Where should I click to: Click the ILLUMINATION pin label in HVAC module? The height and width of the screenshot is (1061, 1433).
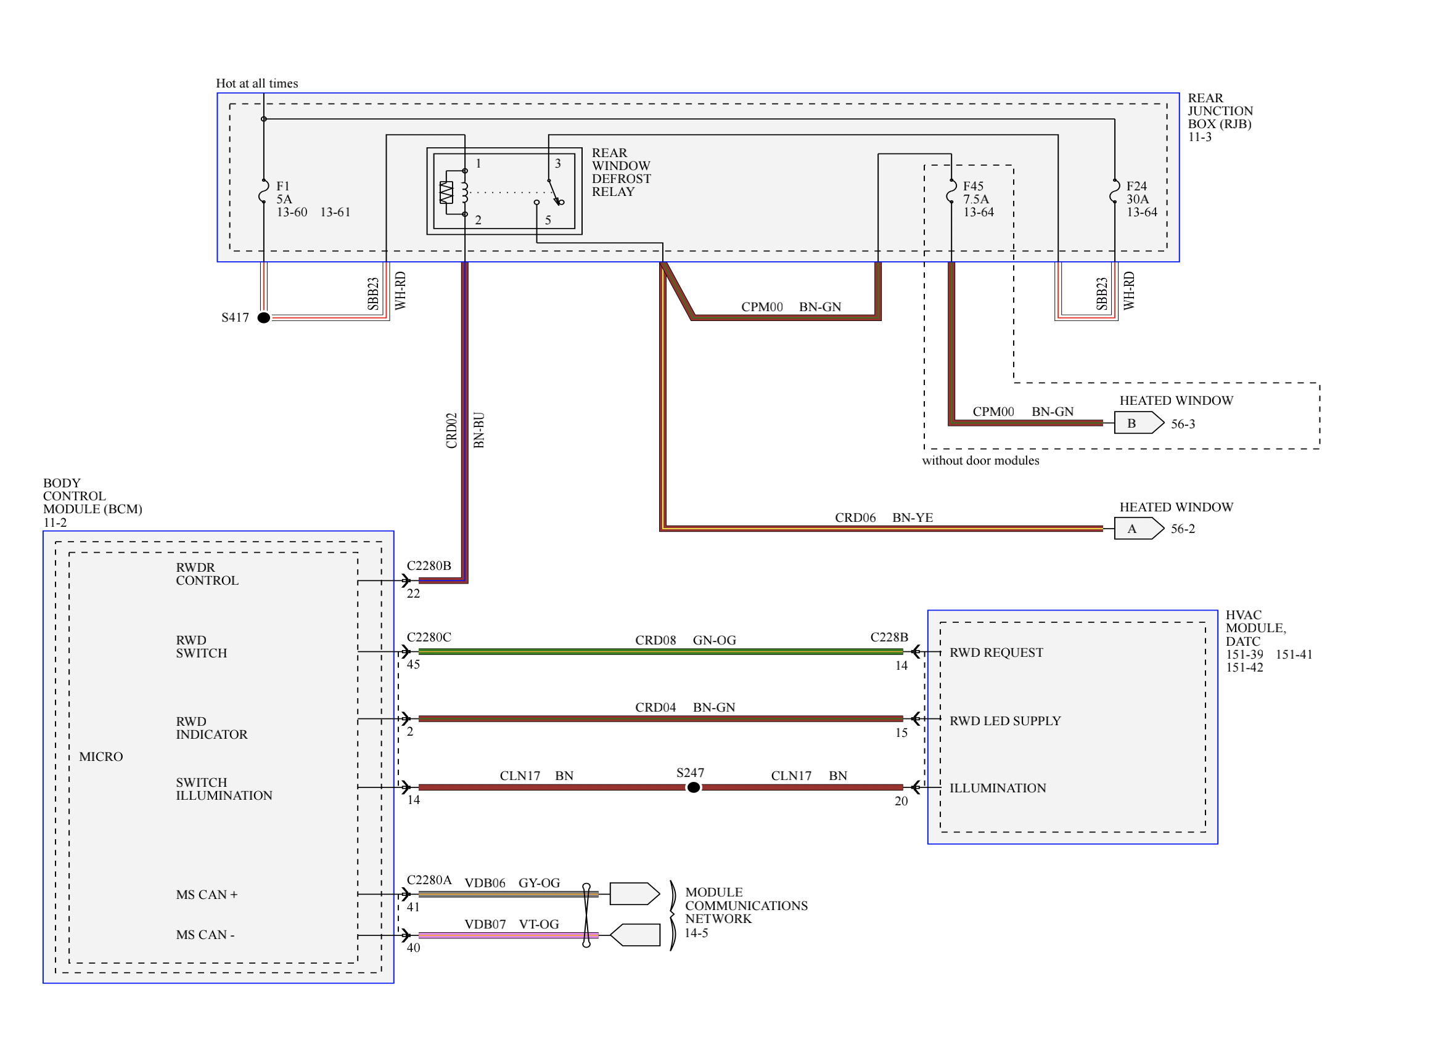[997, 788]
